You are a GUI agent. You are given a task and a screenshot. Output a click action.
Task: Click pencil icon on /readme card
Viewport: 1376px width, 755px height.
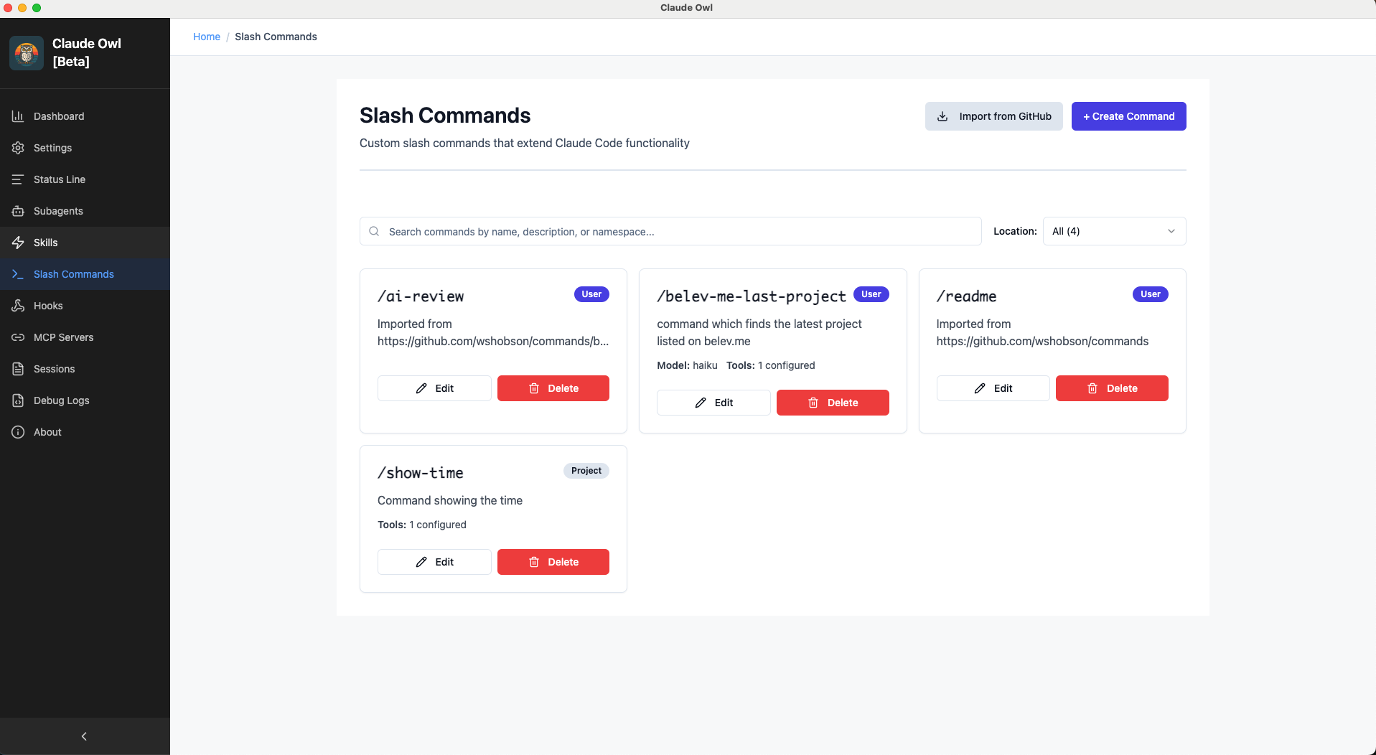(x=980, y=388)
